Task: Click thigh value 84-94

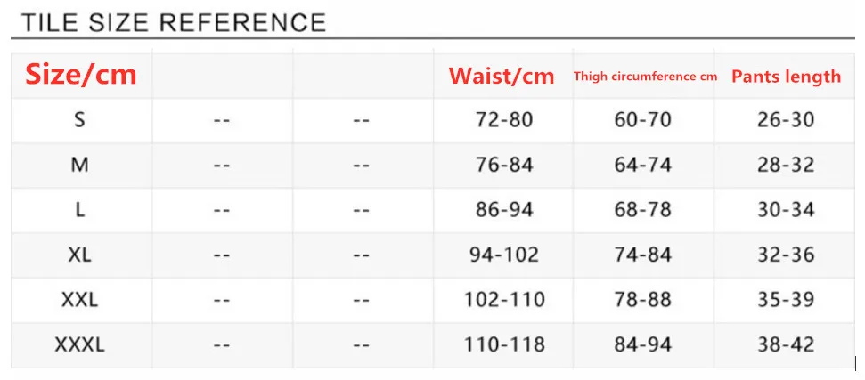Action: point(643,344)
